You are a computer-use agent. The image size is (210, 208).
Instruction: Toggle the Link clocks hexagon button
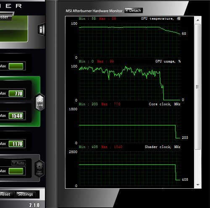(x=40, y=102)
